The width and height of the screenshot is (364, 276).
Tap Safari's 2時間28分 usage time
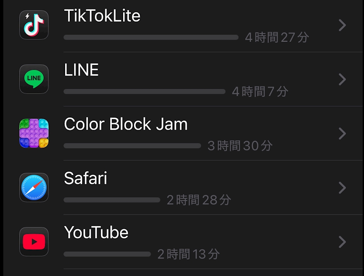pyautogui.click(x=199, y=200)
